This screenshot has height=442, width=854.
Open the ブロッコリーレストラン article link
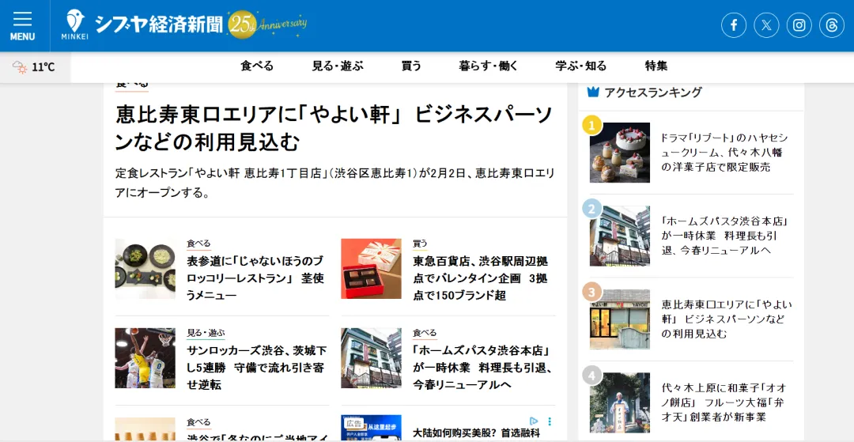click(x=255, y=278)
